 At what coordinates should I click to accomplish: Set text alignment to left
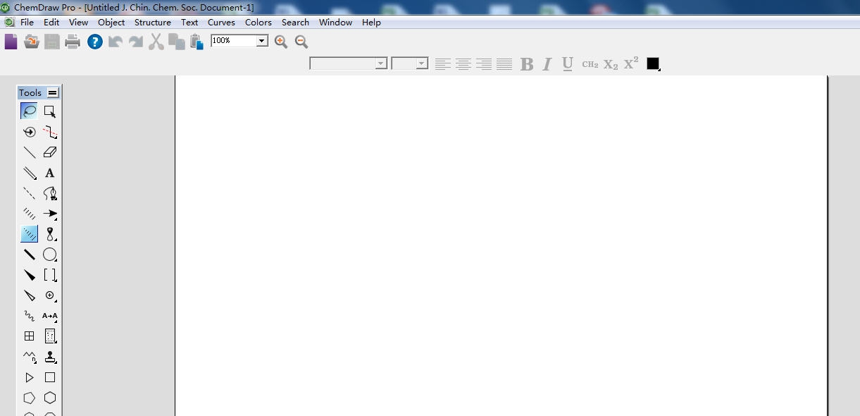[442, 64]
